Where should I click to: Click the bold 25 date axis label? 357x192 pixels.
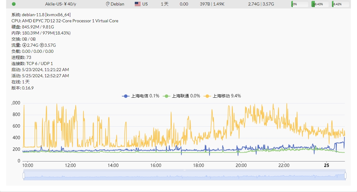(x=326, y=166)
